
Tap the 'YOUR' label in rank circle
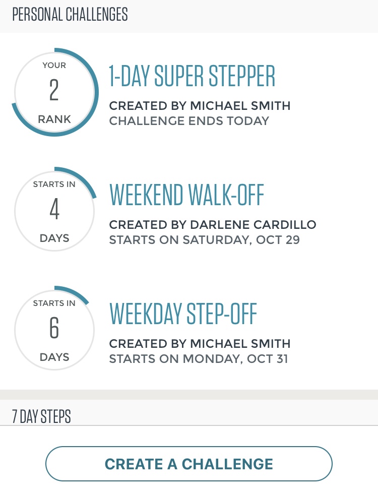click(54, 66)
